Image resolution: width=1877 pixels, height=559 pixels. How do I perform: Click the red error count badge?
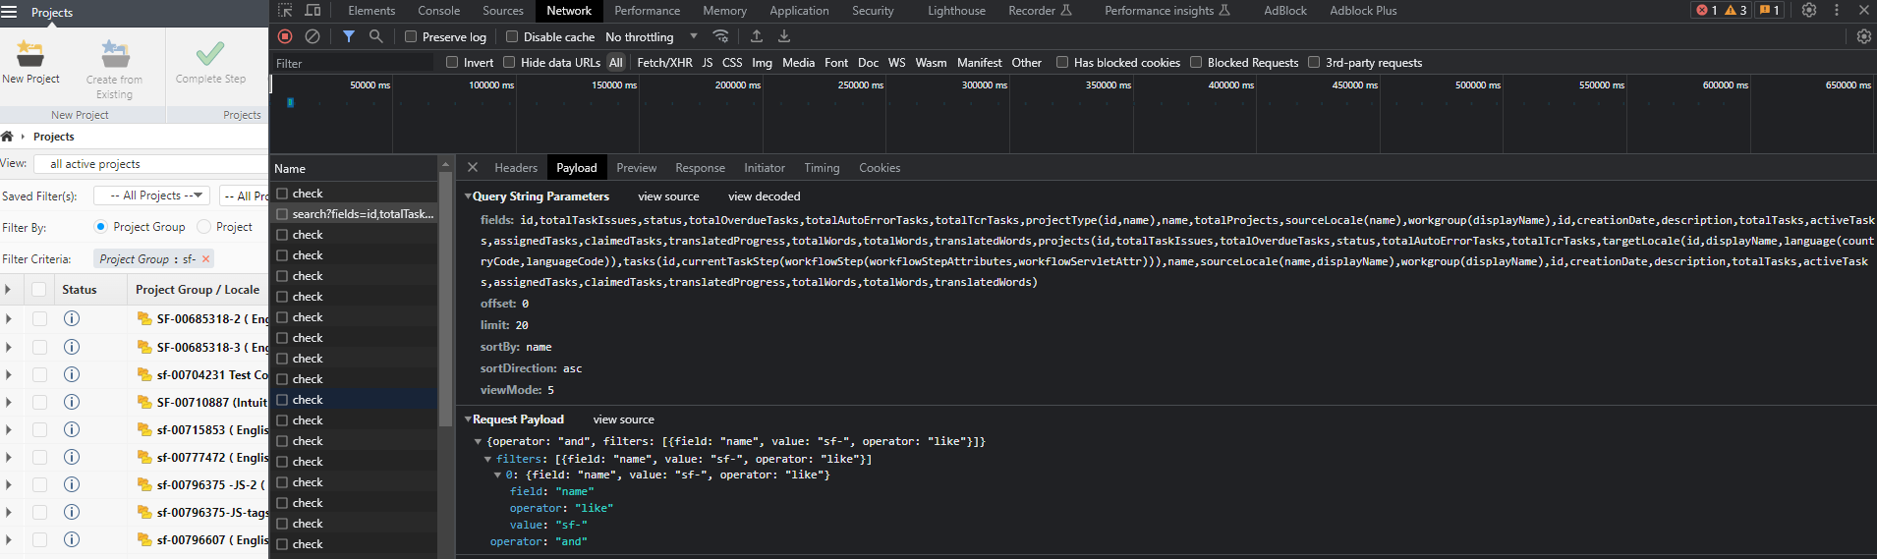(x=1707, y=11)
